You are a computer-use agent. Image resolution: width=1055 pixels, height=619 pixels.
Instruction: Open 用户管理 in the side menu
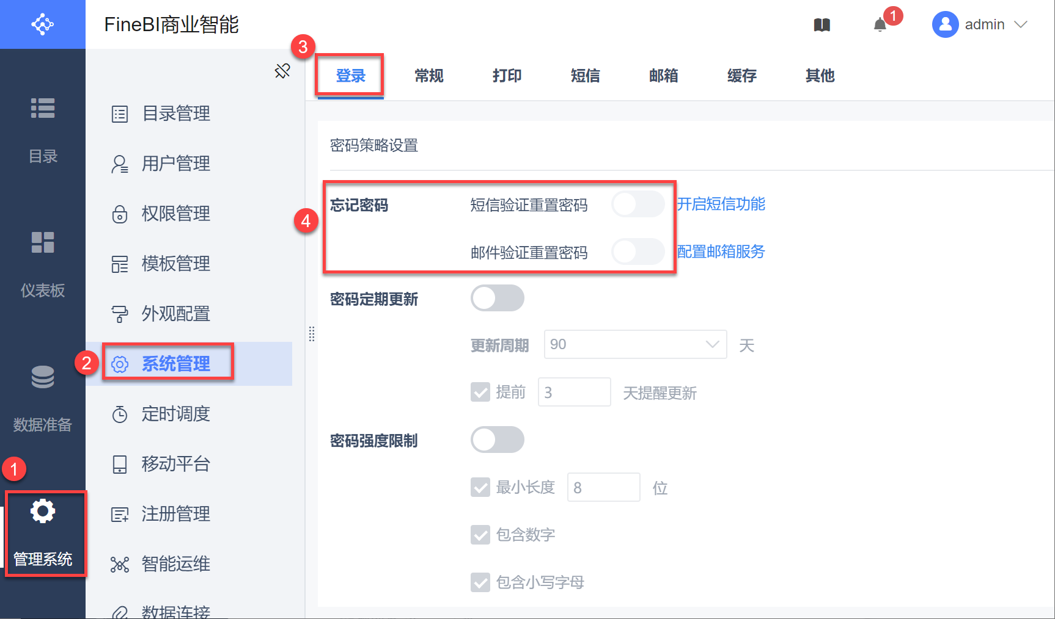176,164
